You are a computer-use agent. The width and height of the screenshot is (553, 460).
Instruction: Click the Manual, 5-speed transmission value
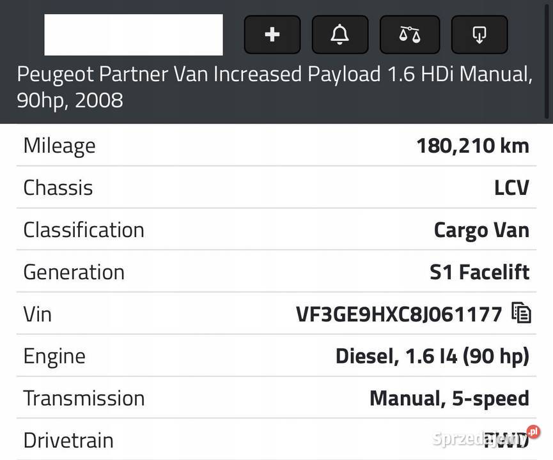tap(449, 398)
